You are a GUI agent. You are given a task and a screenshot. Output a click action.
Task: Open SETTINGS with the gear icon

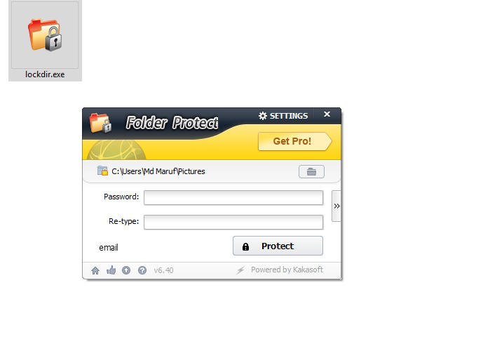283,116
